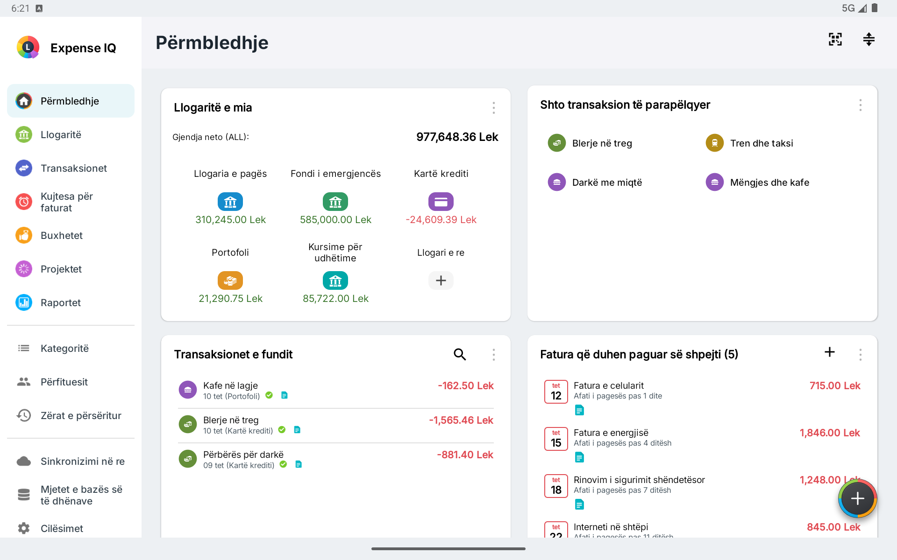Open note of Rinovim i sigurimit shëndetësor
The height and width of the screenshot is (560, 897).
pyautogui.click(x=579, y=504)
